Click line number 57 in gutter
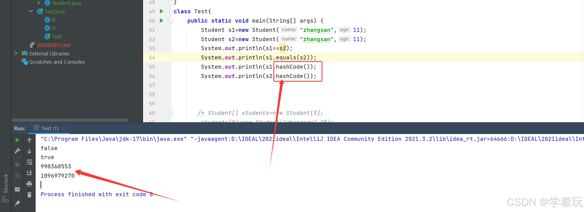 (152, 85)
